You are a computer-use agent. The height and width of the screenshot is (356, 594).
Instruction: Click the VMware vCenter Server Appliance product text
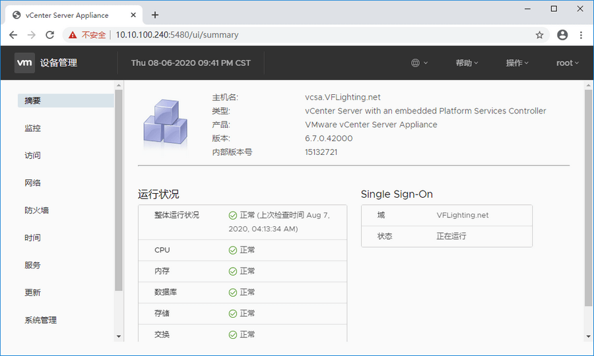click(371, 125)
